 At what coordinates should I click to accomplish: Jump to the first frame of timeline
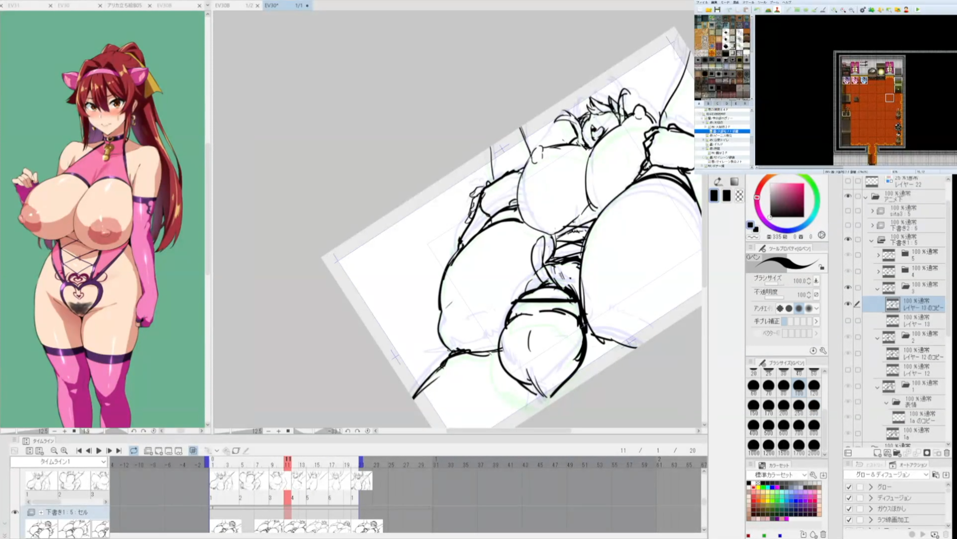pyautogui.click(x=79, y=451)
